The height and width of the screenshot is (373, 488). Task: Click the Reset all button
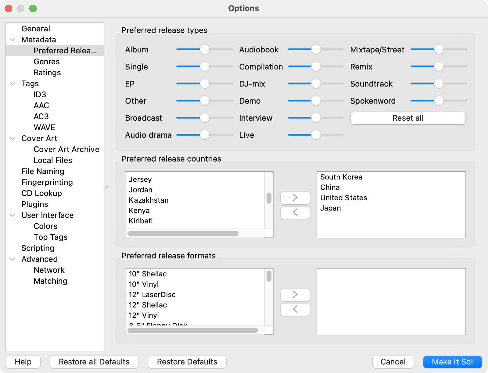408,118
